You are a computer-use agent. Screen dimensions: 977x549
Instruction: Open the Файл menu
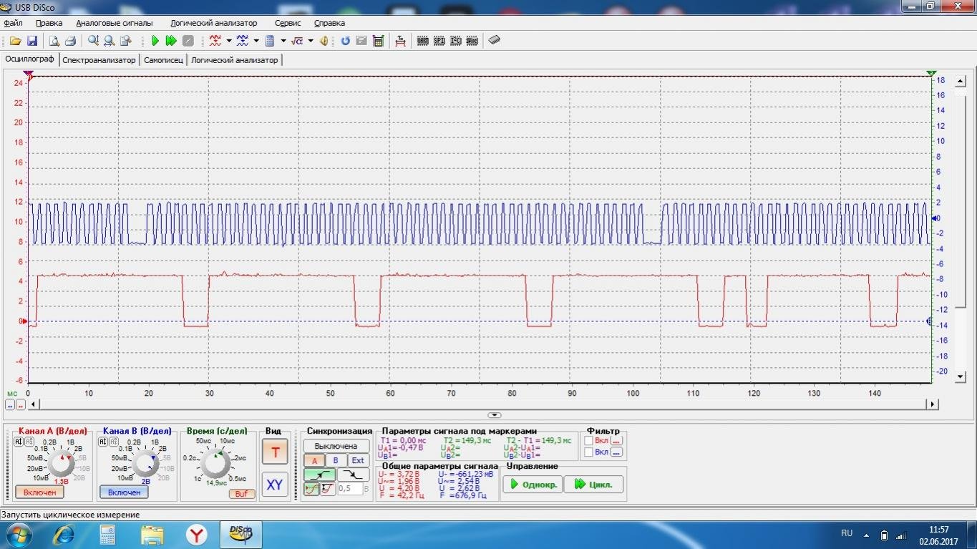pyautogui.click(x=13, y=23)
